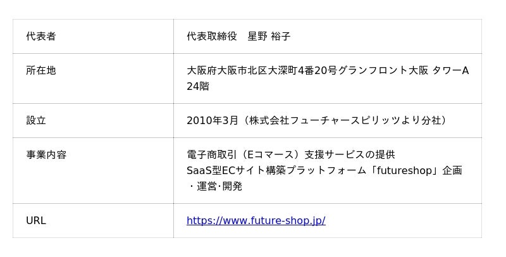Click the タワーA text in address

(450, 71)
